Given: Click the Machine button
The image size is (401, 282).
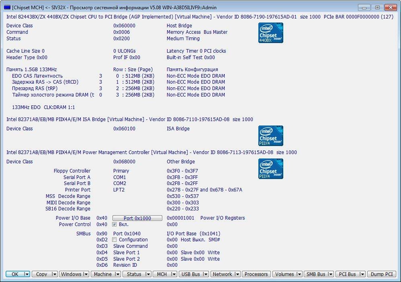Looking at the screenshot, I should [x=103, y=274].
